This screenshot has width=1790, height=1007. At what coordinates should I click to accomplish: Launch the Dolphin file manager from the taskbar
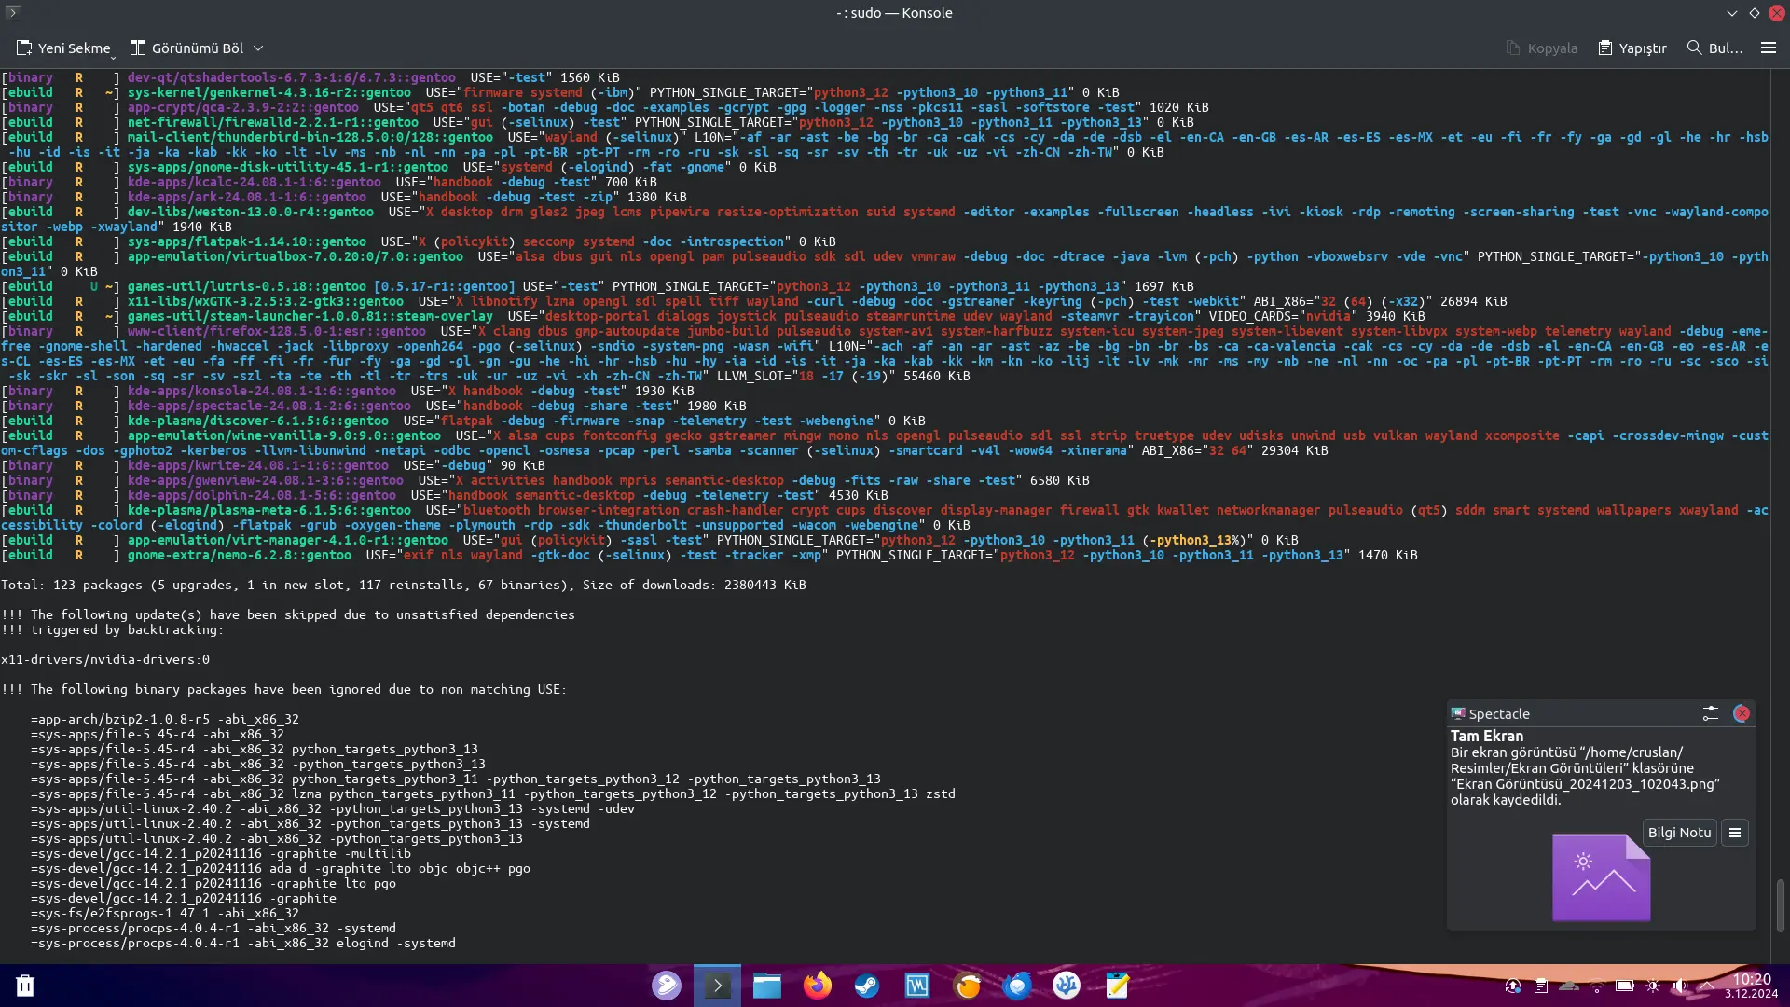pos(767,986)
